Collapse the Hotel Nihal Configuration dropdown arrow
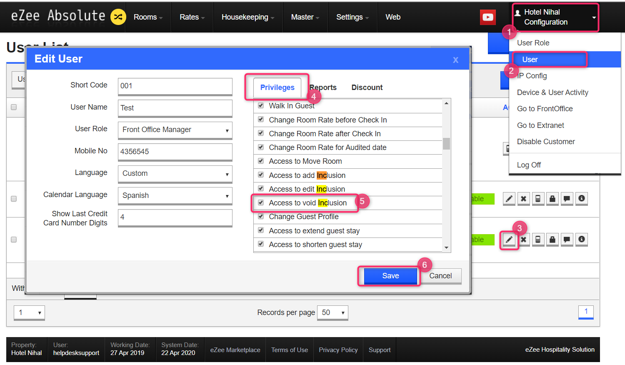This screenshot has height=365, width=625. pos(594,17)
